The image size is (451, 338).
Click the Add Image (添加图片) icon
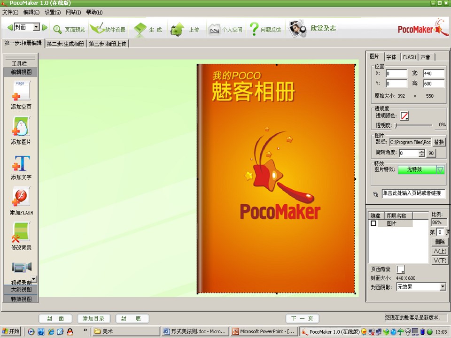[21, 126]
